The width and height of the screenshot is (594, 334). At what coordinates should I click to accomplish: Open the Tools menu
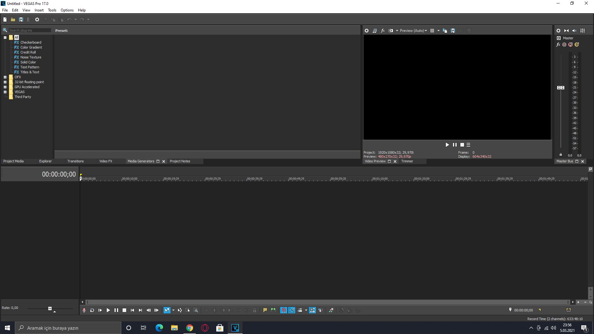pyautogui.click(x=52, y=10)
